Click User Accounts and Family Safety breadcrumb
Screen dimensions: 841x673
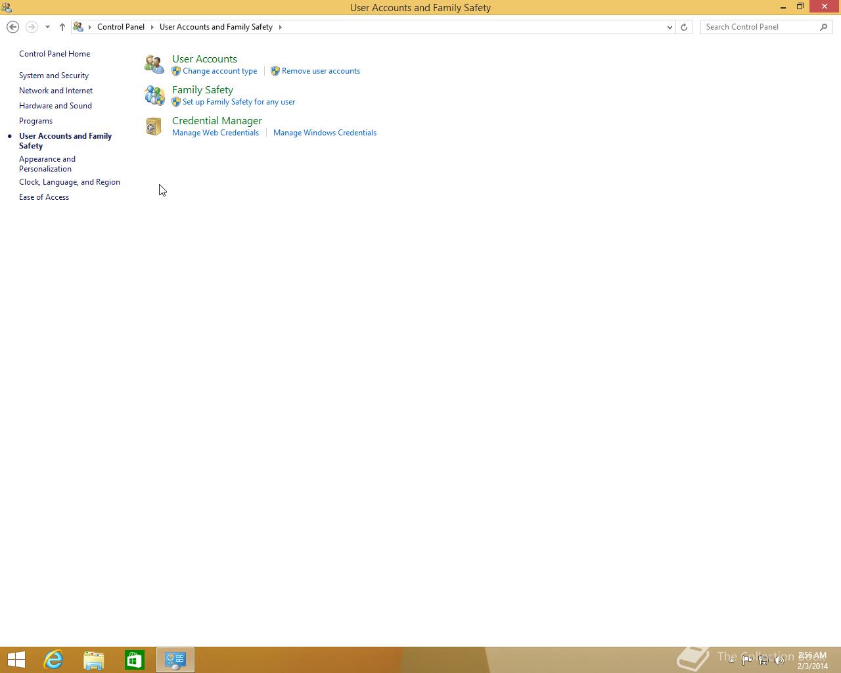coord(216,27)
